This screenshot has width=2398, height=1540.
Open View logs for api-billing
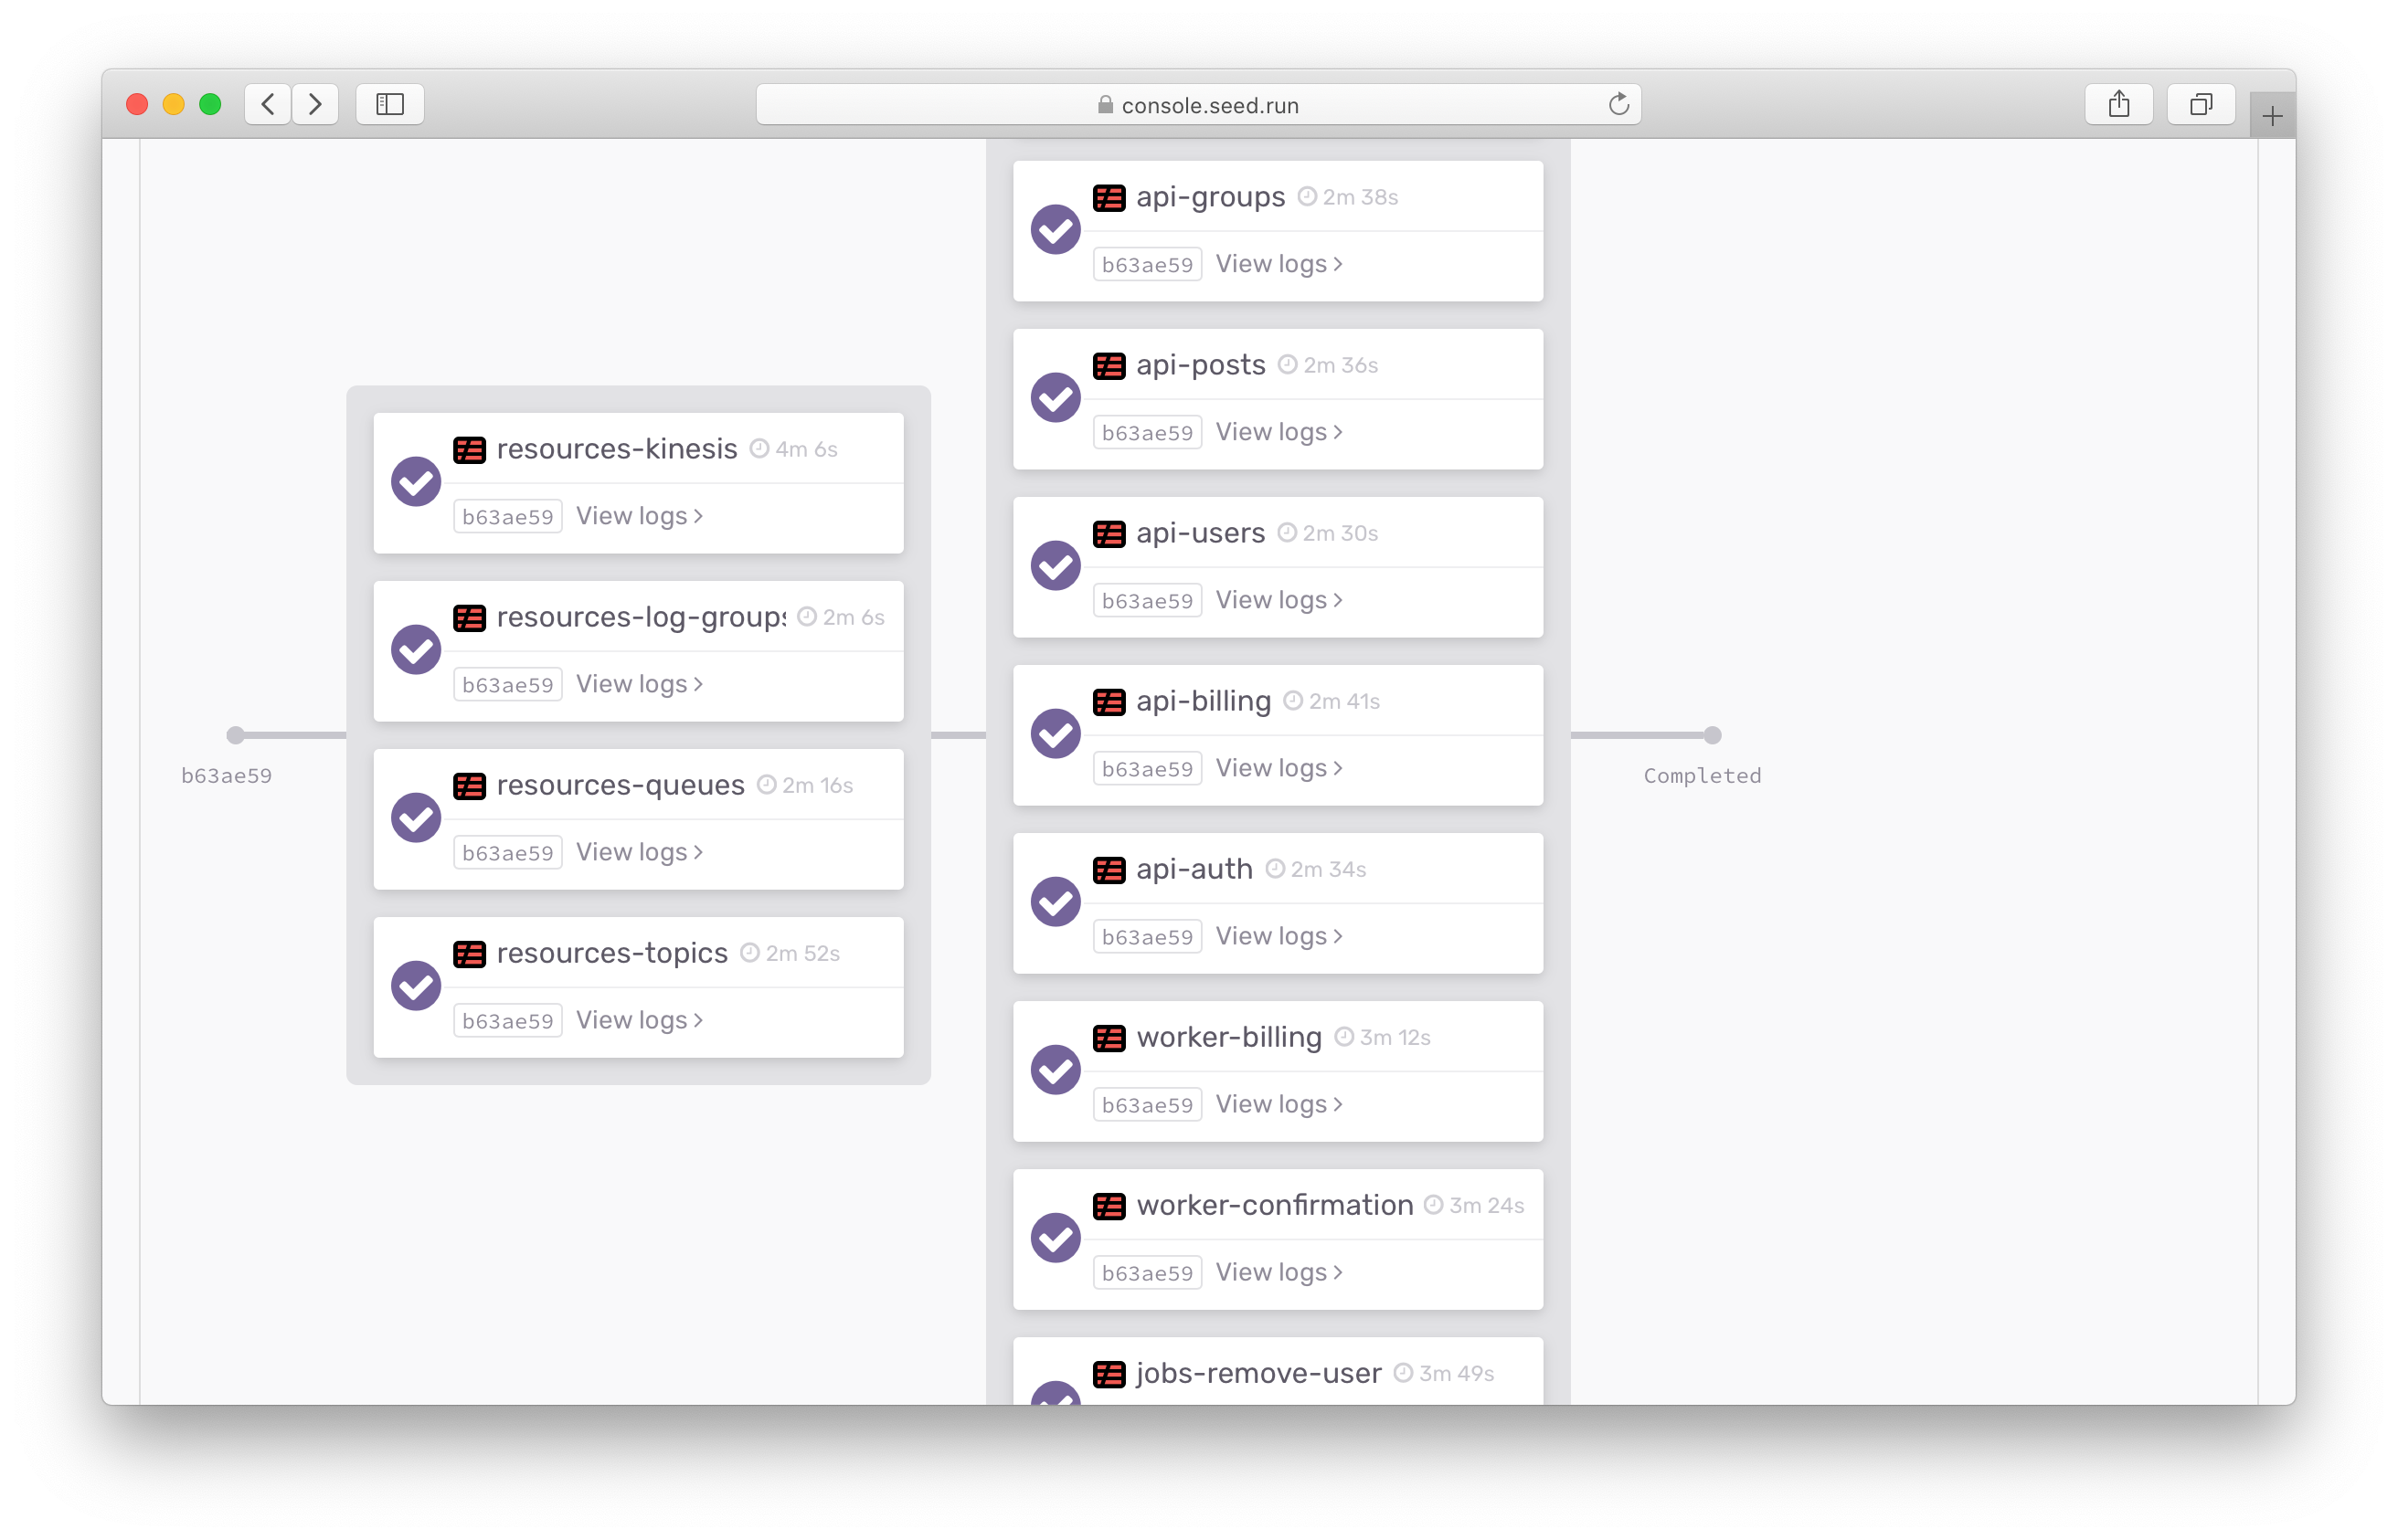pyautogui.click(x=1279, y=768)
